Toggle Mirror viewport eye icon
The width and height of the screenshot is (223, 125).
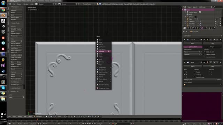coord(204,62)
